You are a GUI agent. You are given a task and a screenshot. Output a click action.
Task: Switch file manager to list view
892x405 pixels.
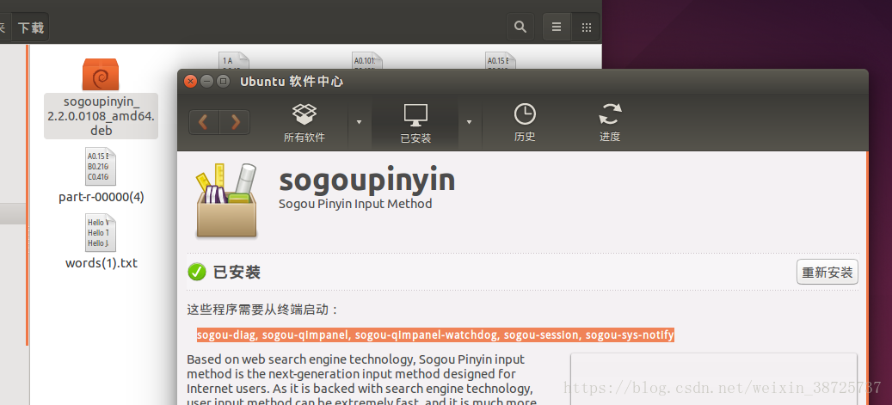557,27
